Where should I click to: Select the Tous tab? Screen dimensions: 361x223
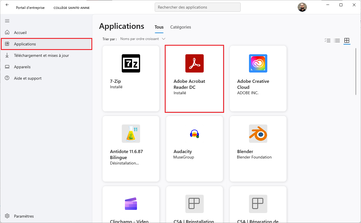click(159, 27)
